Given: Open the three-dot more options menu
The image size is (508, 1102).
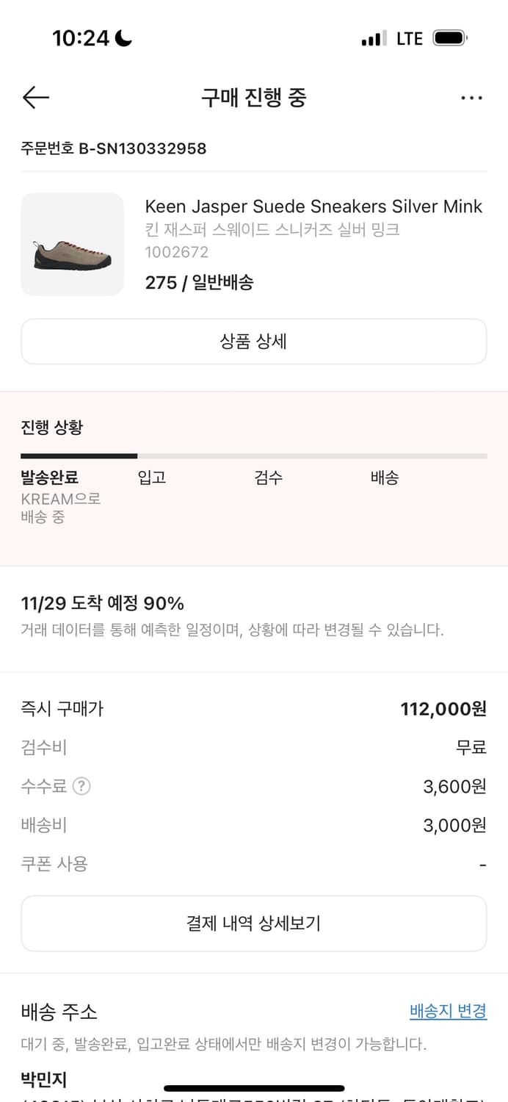Looking at the screenshot, I should coord(472,97).
